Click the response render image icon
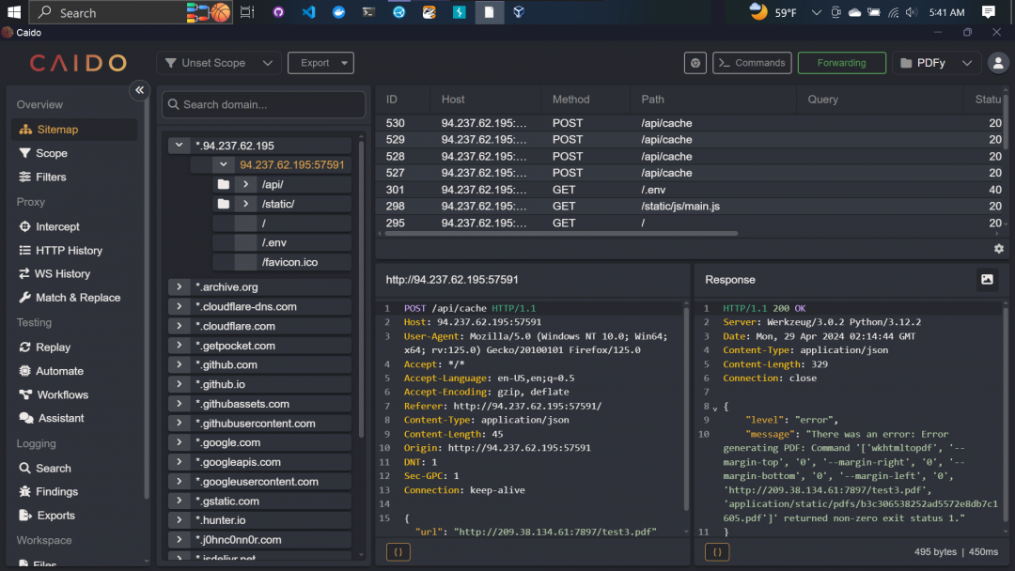Viewport: 1015px width, 571px height. tap(987, 279)
